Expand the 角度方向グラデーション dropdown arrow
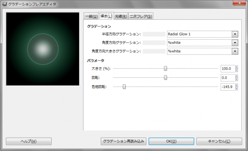The height and width of the screenshot is (151, 248). (x=235, y=43)
